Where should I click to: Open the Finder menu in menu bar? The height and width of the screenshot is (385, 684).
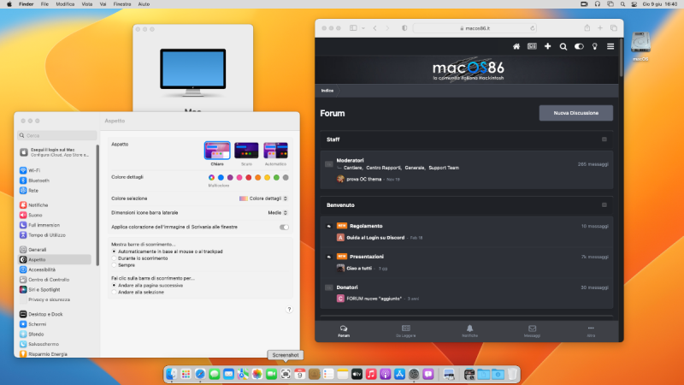(27, 4)
